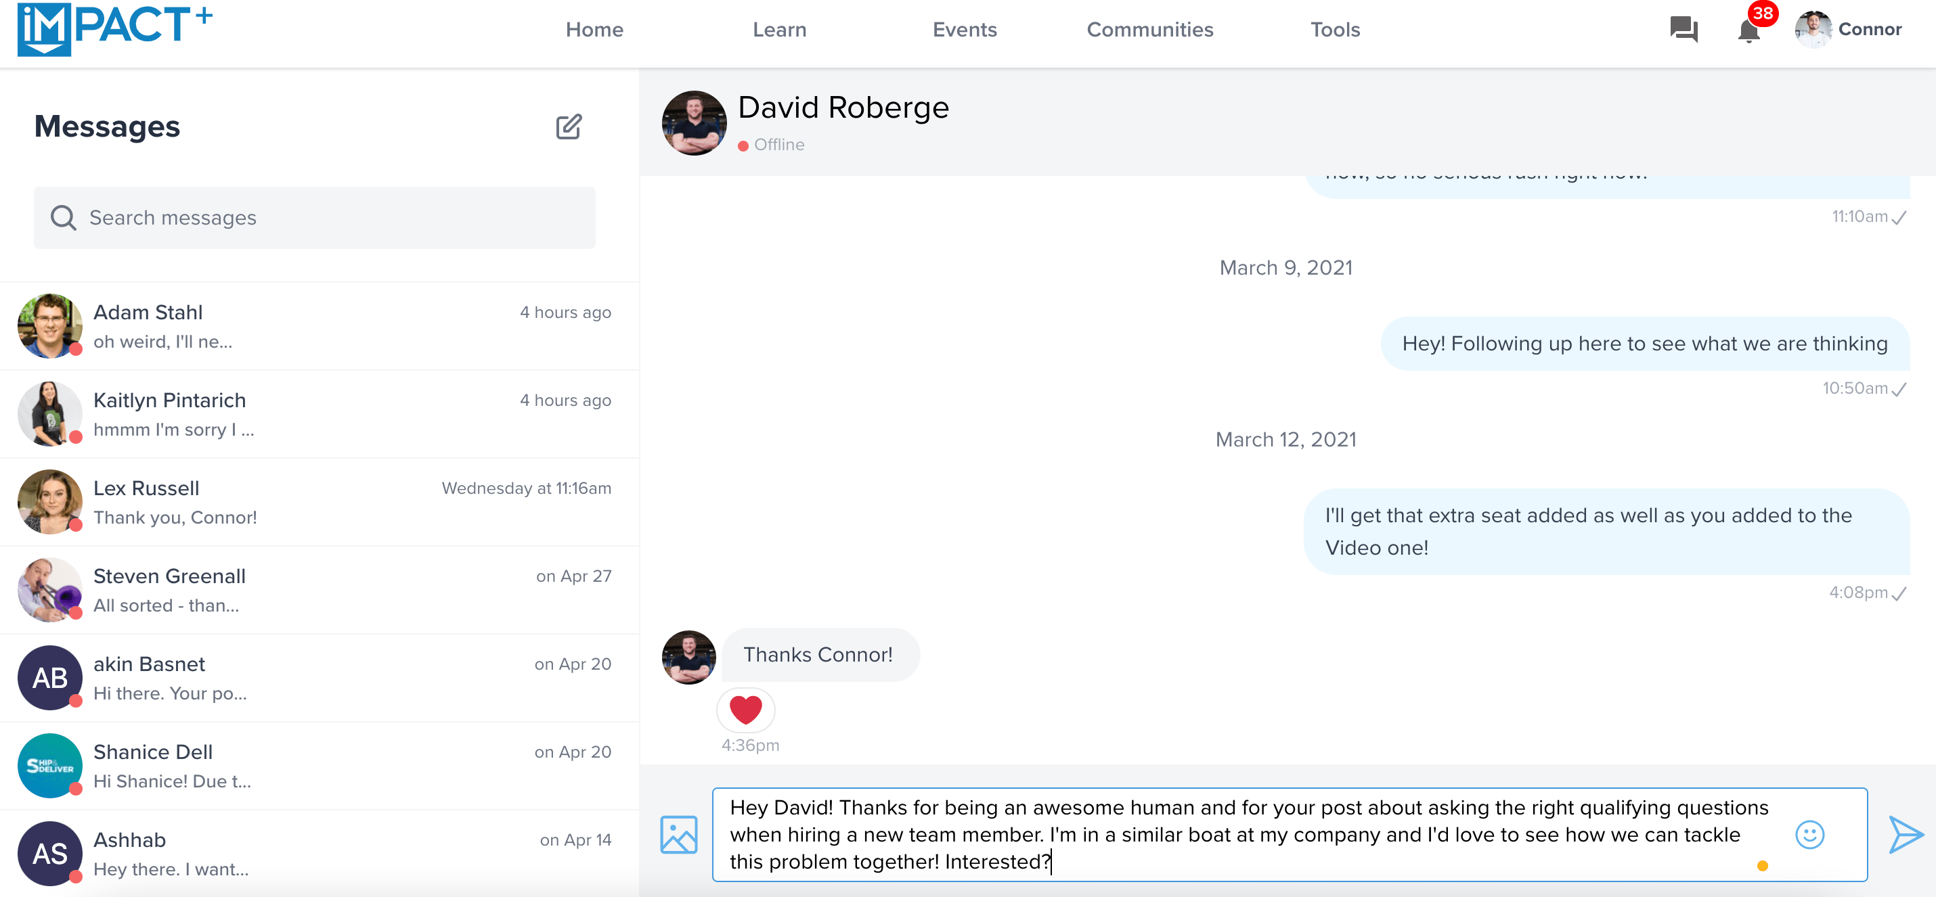
Task: Click the 11:10am timestamp
Action: (1859, 216)
